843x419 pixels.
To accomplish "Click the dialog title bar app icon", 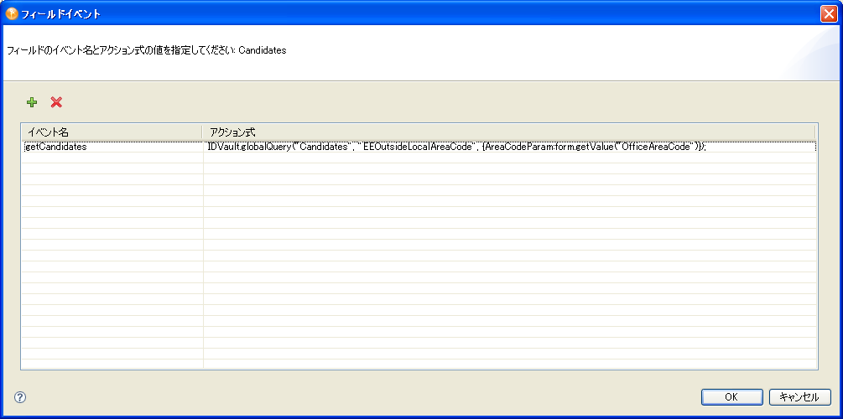I will coord(12,14).
